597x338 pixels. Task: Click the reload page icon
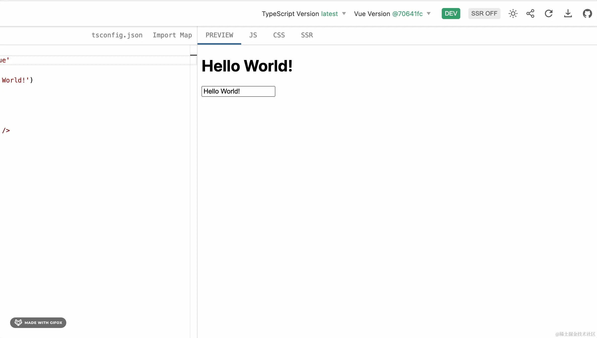tap(549, 14)
